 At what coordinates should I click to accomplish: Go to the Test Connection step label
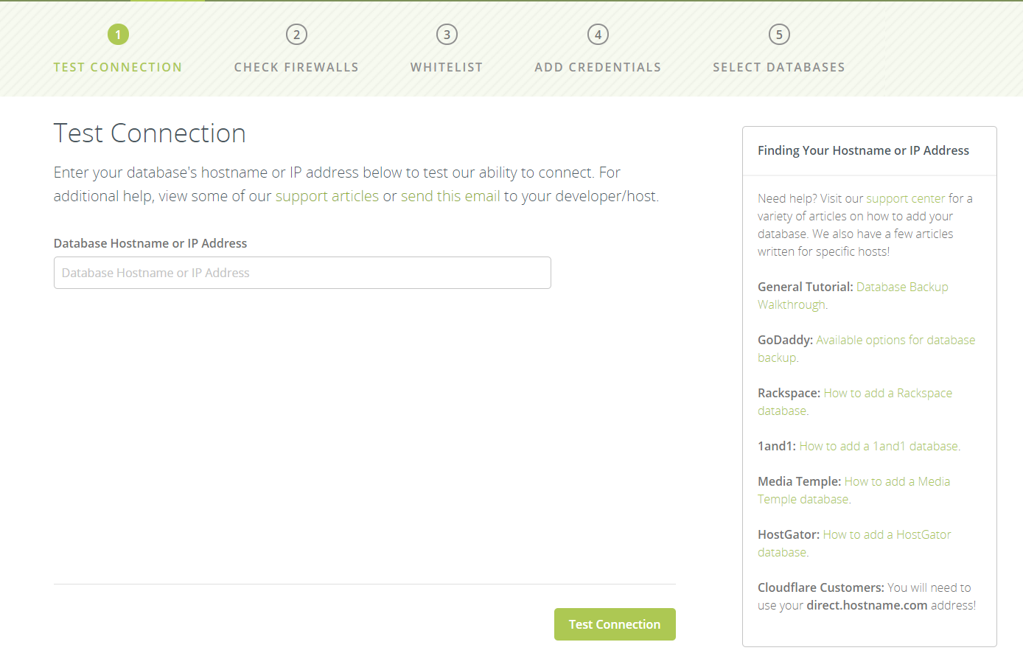point(118,67)
